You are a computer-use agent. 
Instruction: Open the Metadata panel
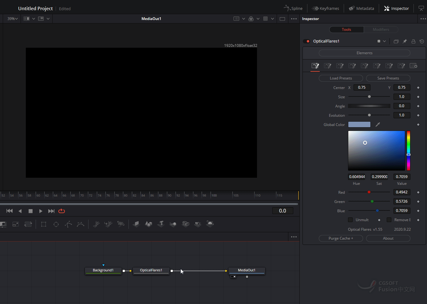[362, 8]
